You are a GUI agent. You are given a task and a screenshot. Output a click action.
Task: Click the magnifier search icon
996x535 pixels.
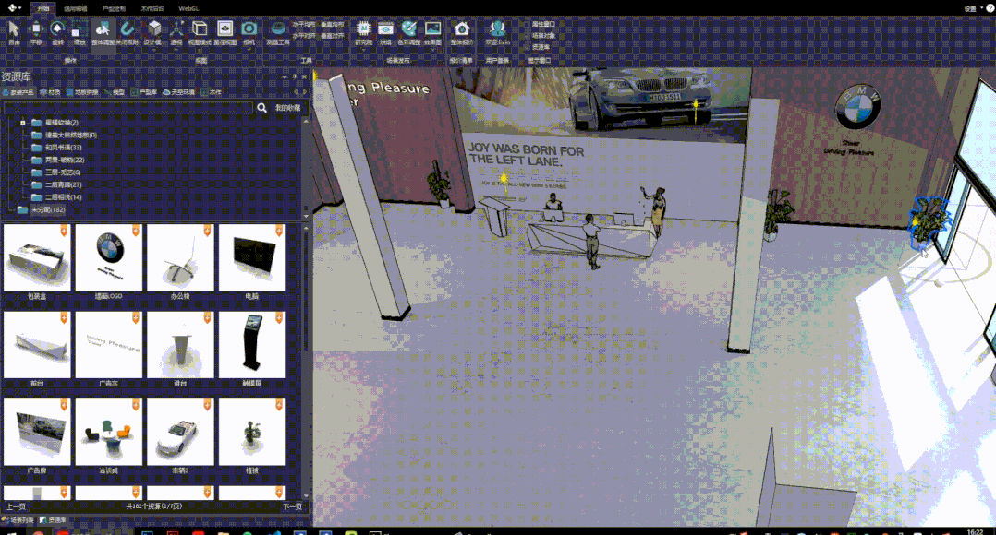pyautogui.click(x=261, y=108)
